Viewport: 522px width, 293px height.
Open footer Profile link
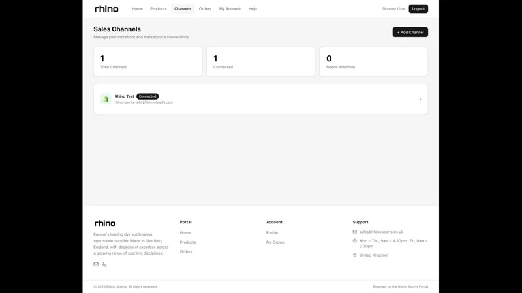(x=271, y=233)
